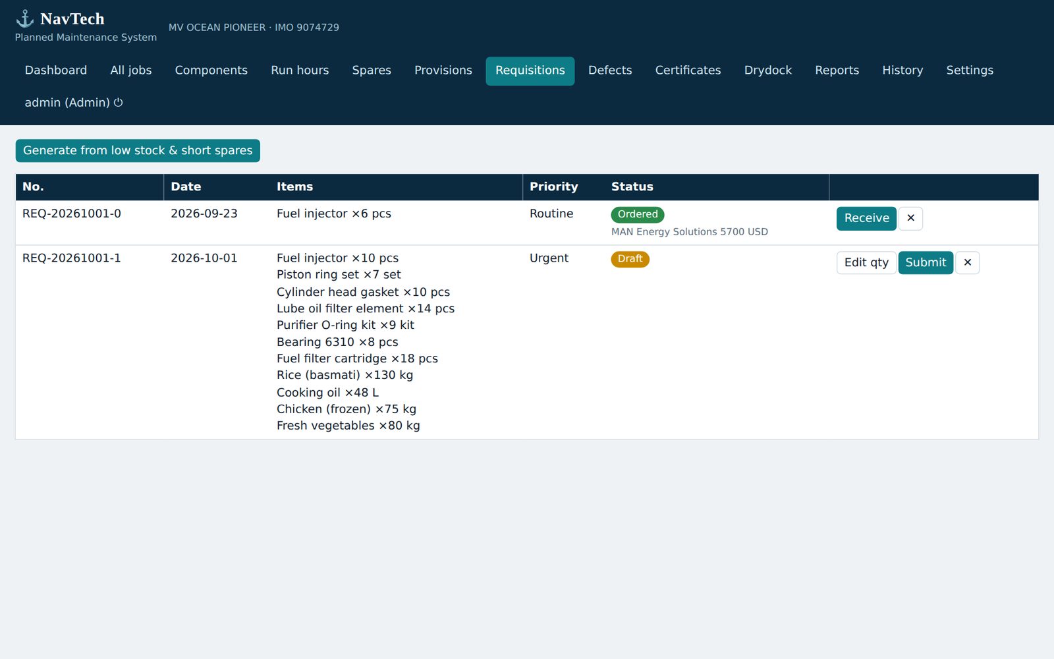Open the Components section
Viewport: 1054px width, 659px height.
click(x=211, y=71)
